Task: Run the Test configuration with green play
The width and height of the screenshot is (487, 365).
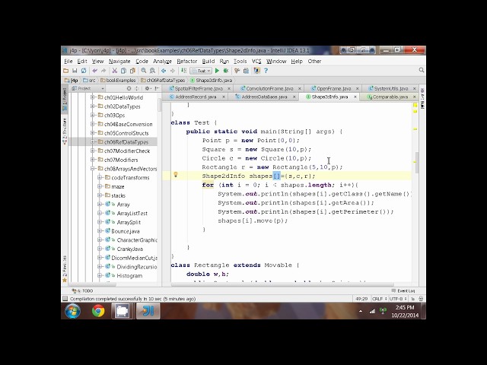Action: 217,71
